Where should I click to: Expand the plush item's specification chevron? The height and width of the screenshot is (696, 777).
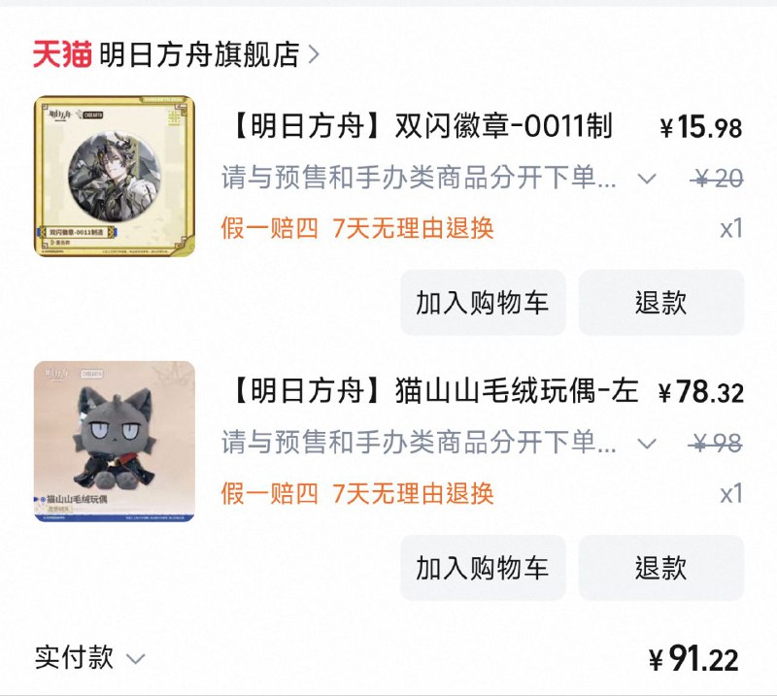[647, 444]
